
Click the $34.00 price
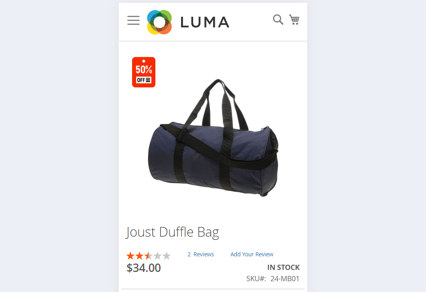(x=144, y=268)
